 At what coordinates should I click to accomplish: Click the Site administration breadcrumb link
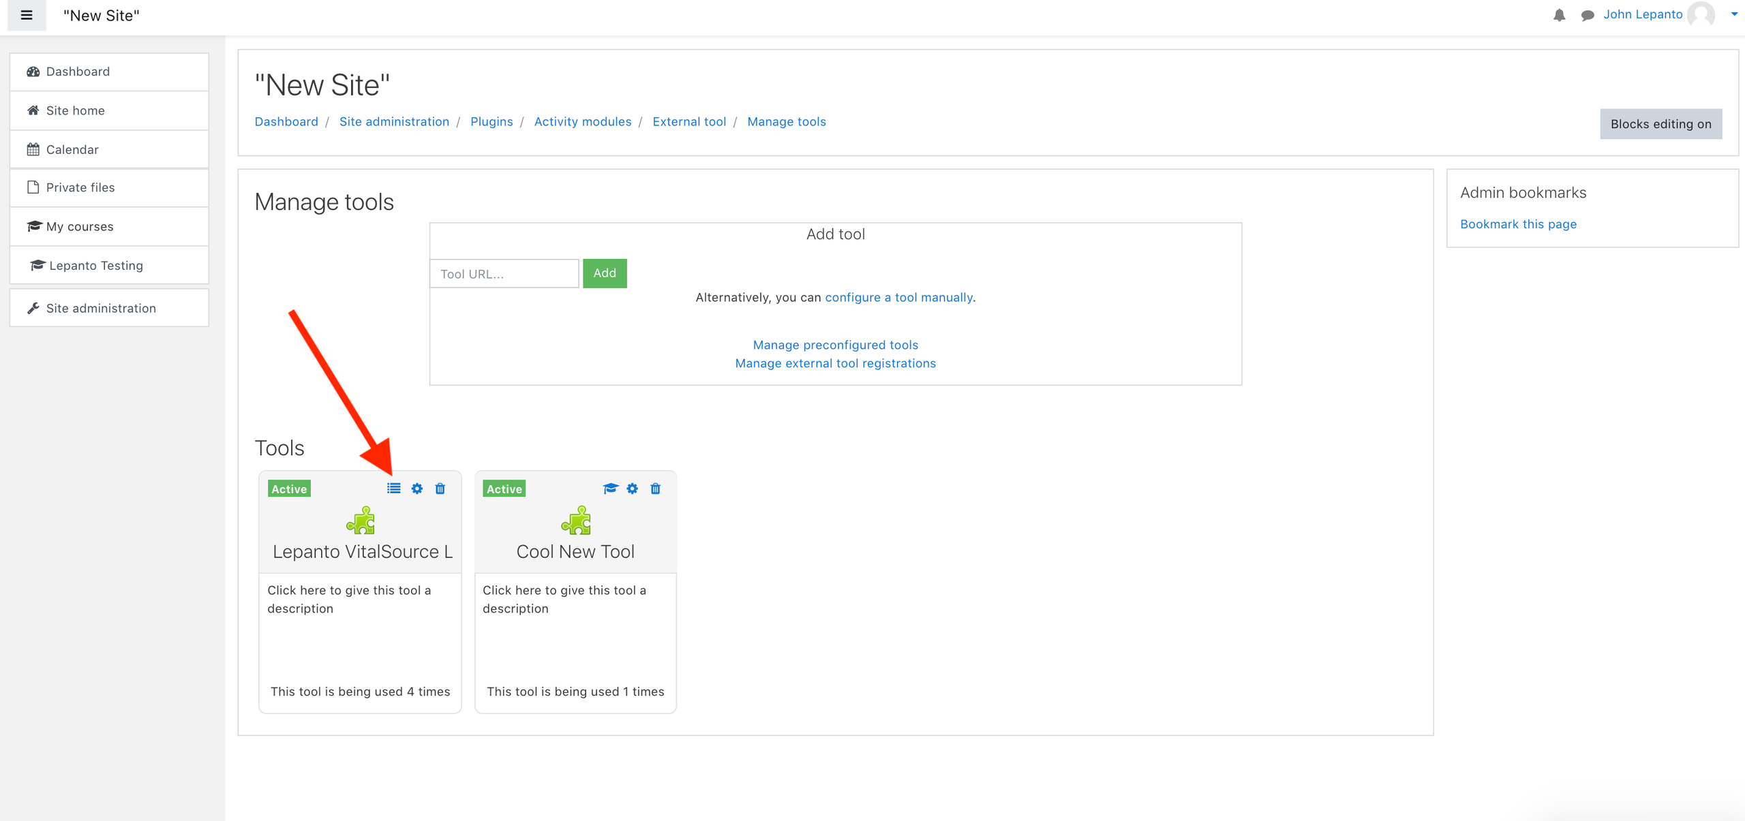394,121
